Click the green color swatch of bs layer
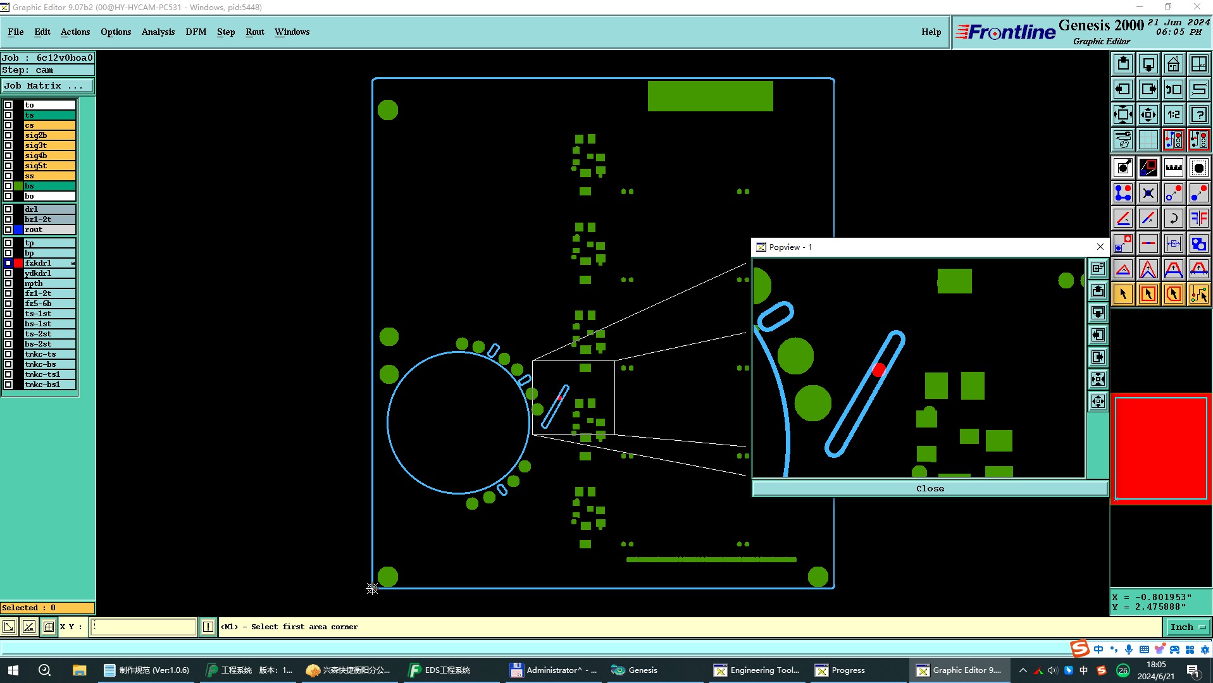Image resolution: width=1213 pixels, height=683 pixels. click(x=18, y=186)
